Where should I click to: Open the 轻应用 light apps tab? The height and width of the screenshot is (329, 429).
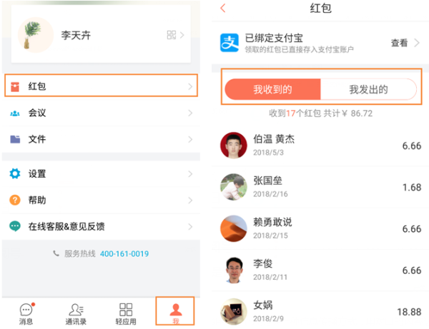[x=126, y=314]
